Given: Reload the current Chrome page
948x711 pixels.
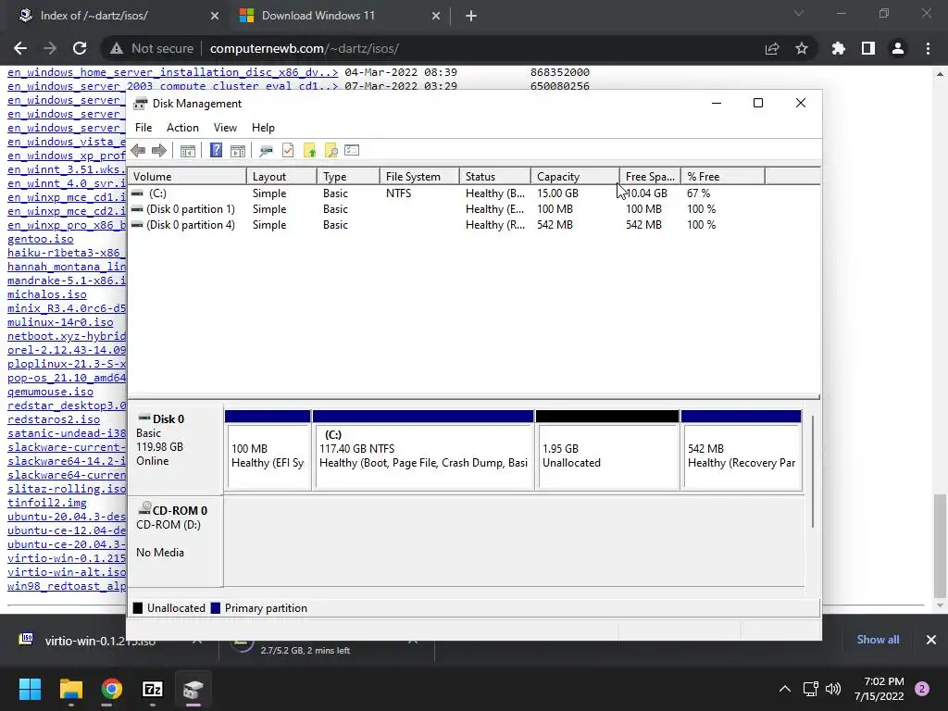Looking at the screenshot, I should [80, 48].
